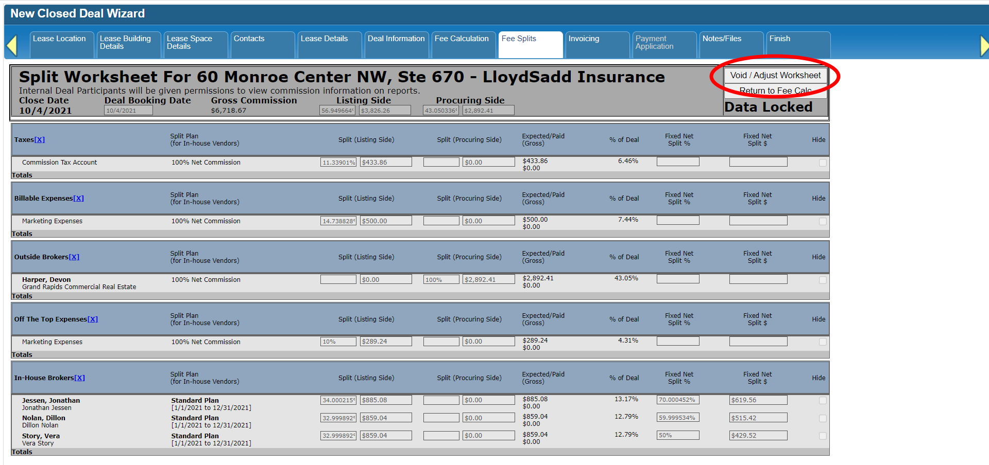Tick Hide checkbox for Commission Tax Account

point(823,163)
